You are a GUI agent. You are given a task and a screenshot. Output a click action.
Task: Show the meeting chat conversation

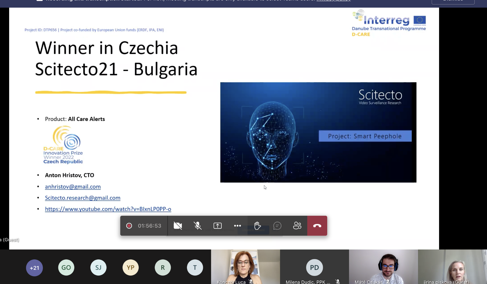(x=277, y=226)
